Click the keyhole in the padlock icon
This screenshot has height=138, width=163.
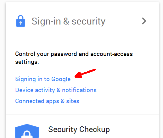coord(21,23)
